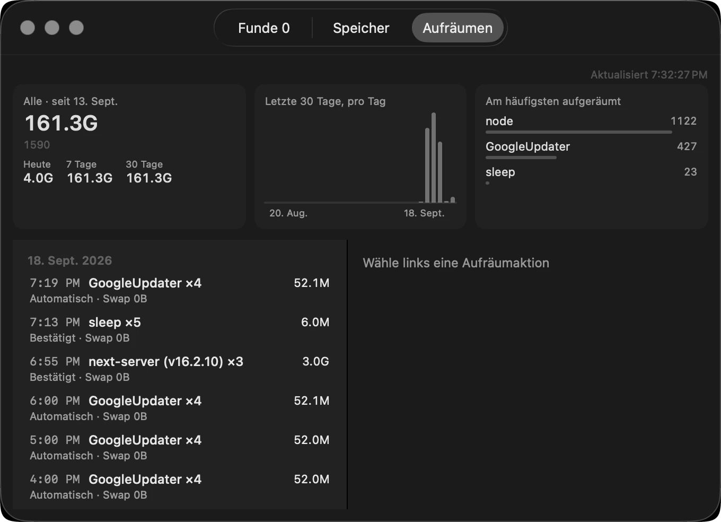
Task: Click the Heute 4.0G value
Action: [38, 178]
